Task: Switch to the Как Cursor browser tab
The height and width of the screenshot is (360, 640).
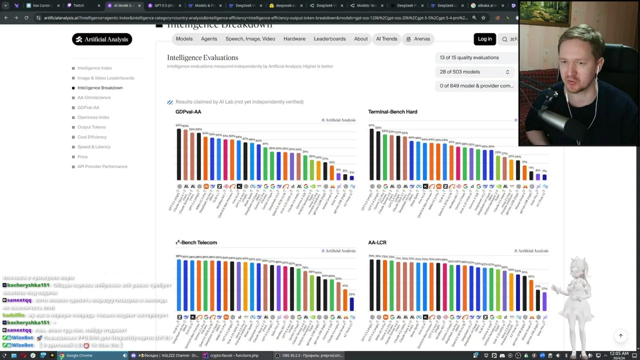Action: coord(42,5)
